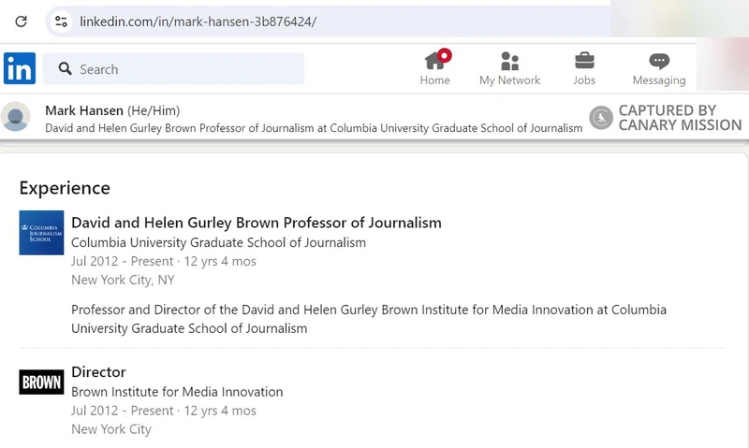Open site information icon in address bar
Image resolution: width=749 pixels, height=448 pixels.
pos(61,22)
